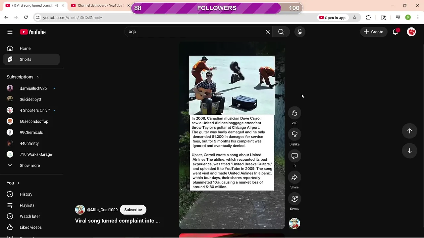Open the comments panel
Viewport: 424px width, 238px height.
coord(294,156)
